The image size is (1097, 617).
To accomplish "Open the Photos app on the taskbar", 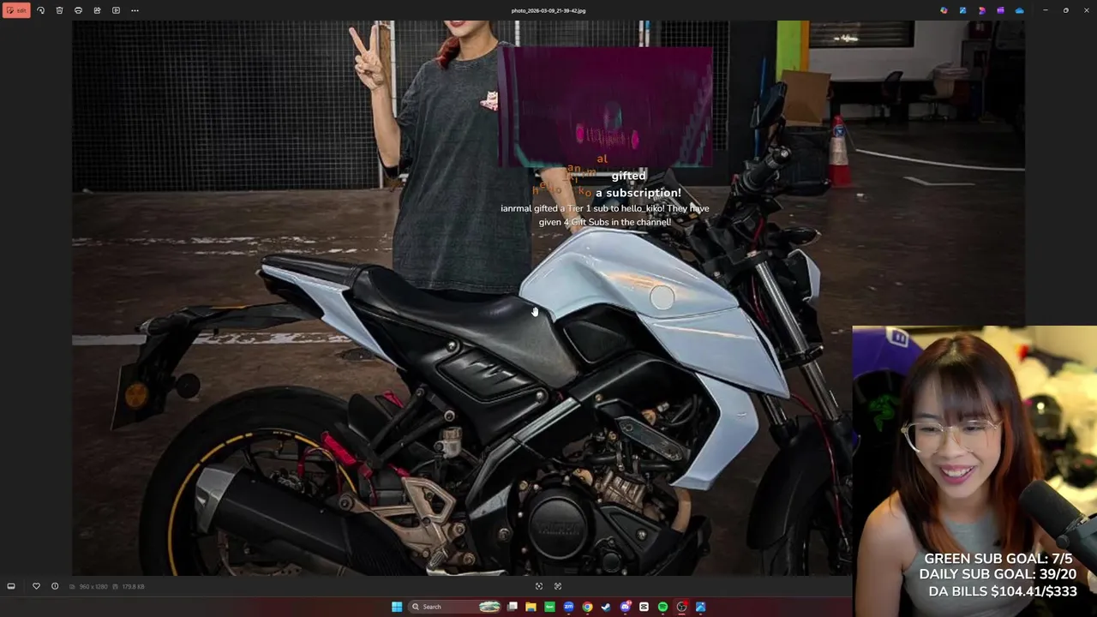I will [700, 607].
